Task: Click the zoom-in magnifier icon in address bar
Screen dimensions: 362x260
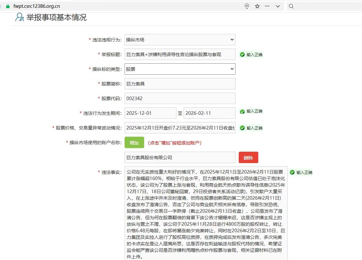Action: (x=247, y=6)
